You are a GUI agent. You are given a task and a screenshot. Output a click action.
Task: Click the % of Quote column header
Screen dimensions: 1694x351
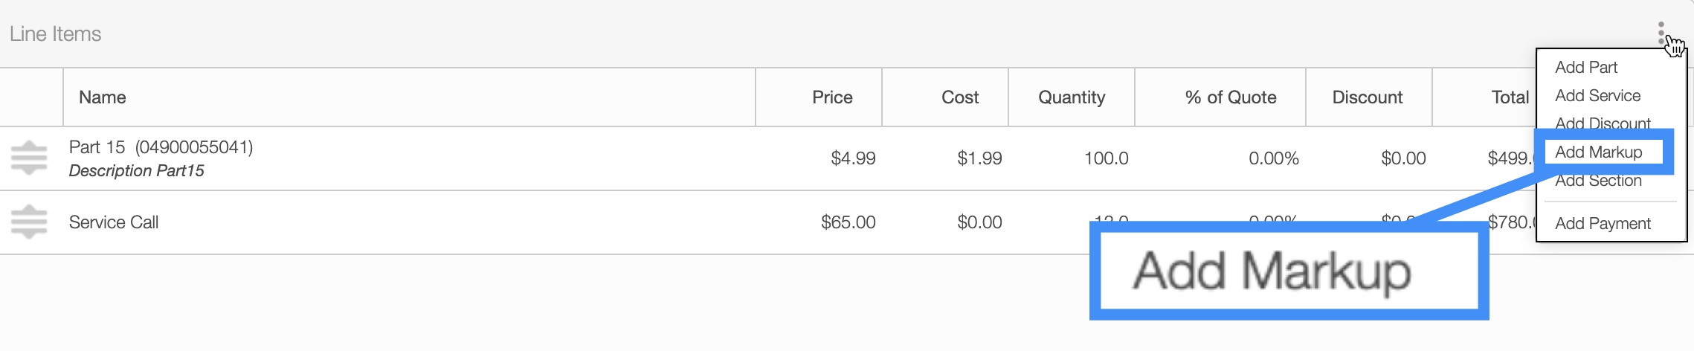point(1231,97)
